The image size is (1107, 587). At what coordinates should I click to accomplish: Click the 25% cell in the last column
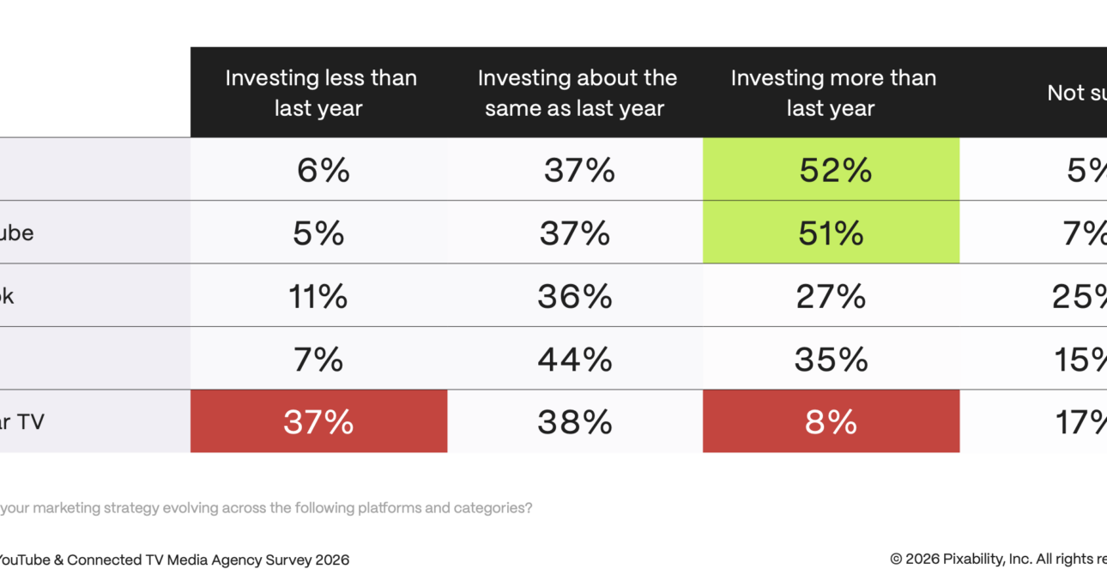click(x=1079, y=296)
